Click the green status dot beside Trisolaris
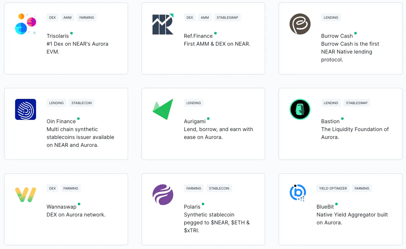 coord(71,33)
